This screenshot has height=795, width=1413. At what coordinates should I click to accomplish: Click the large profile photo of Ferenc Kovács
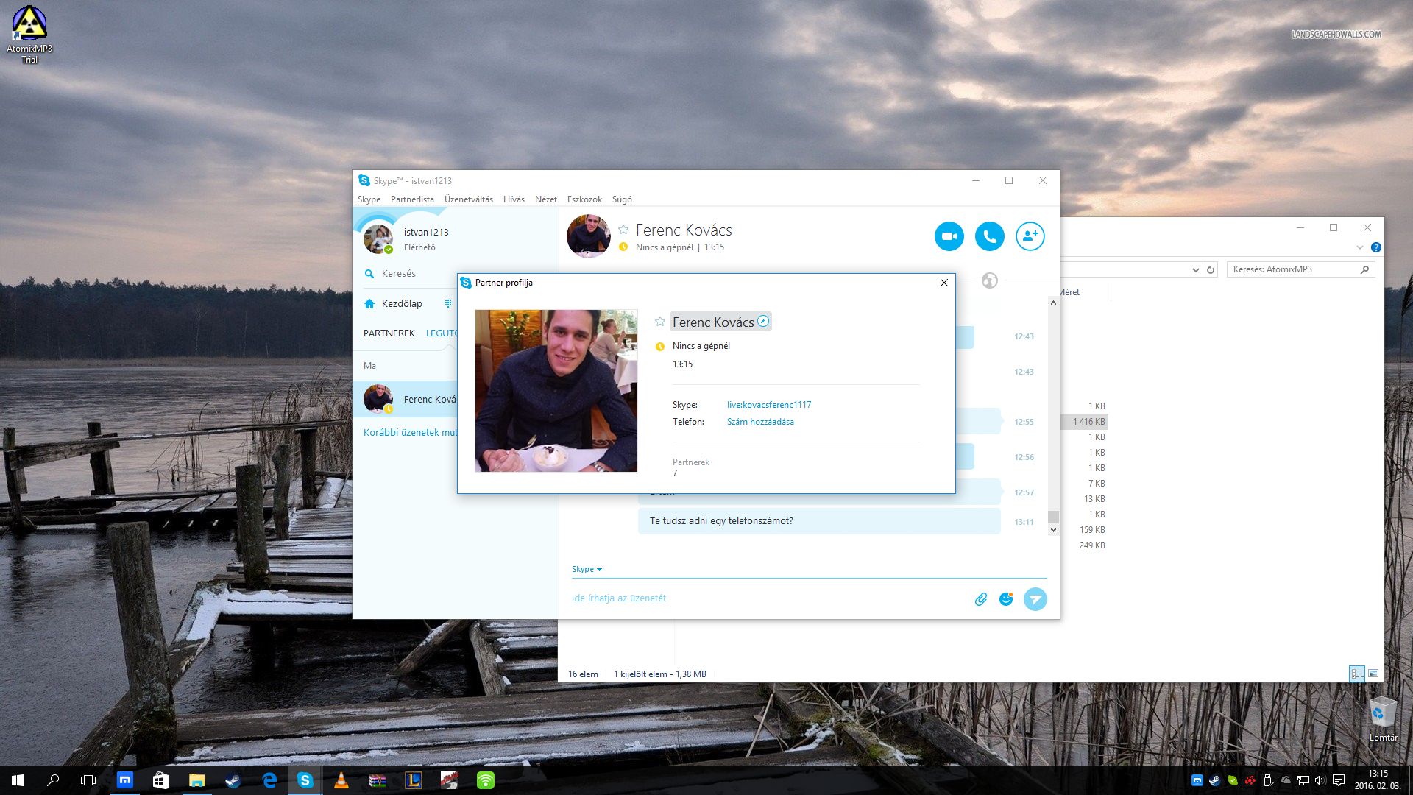click(556, 391)
